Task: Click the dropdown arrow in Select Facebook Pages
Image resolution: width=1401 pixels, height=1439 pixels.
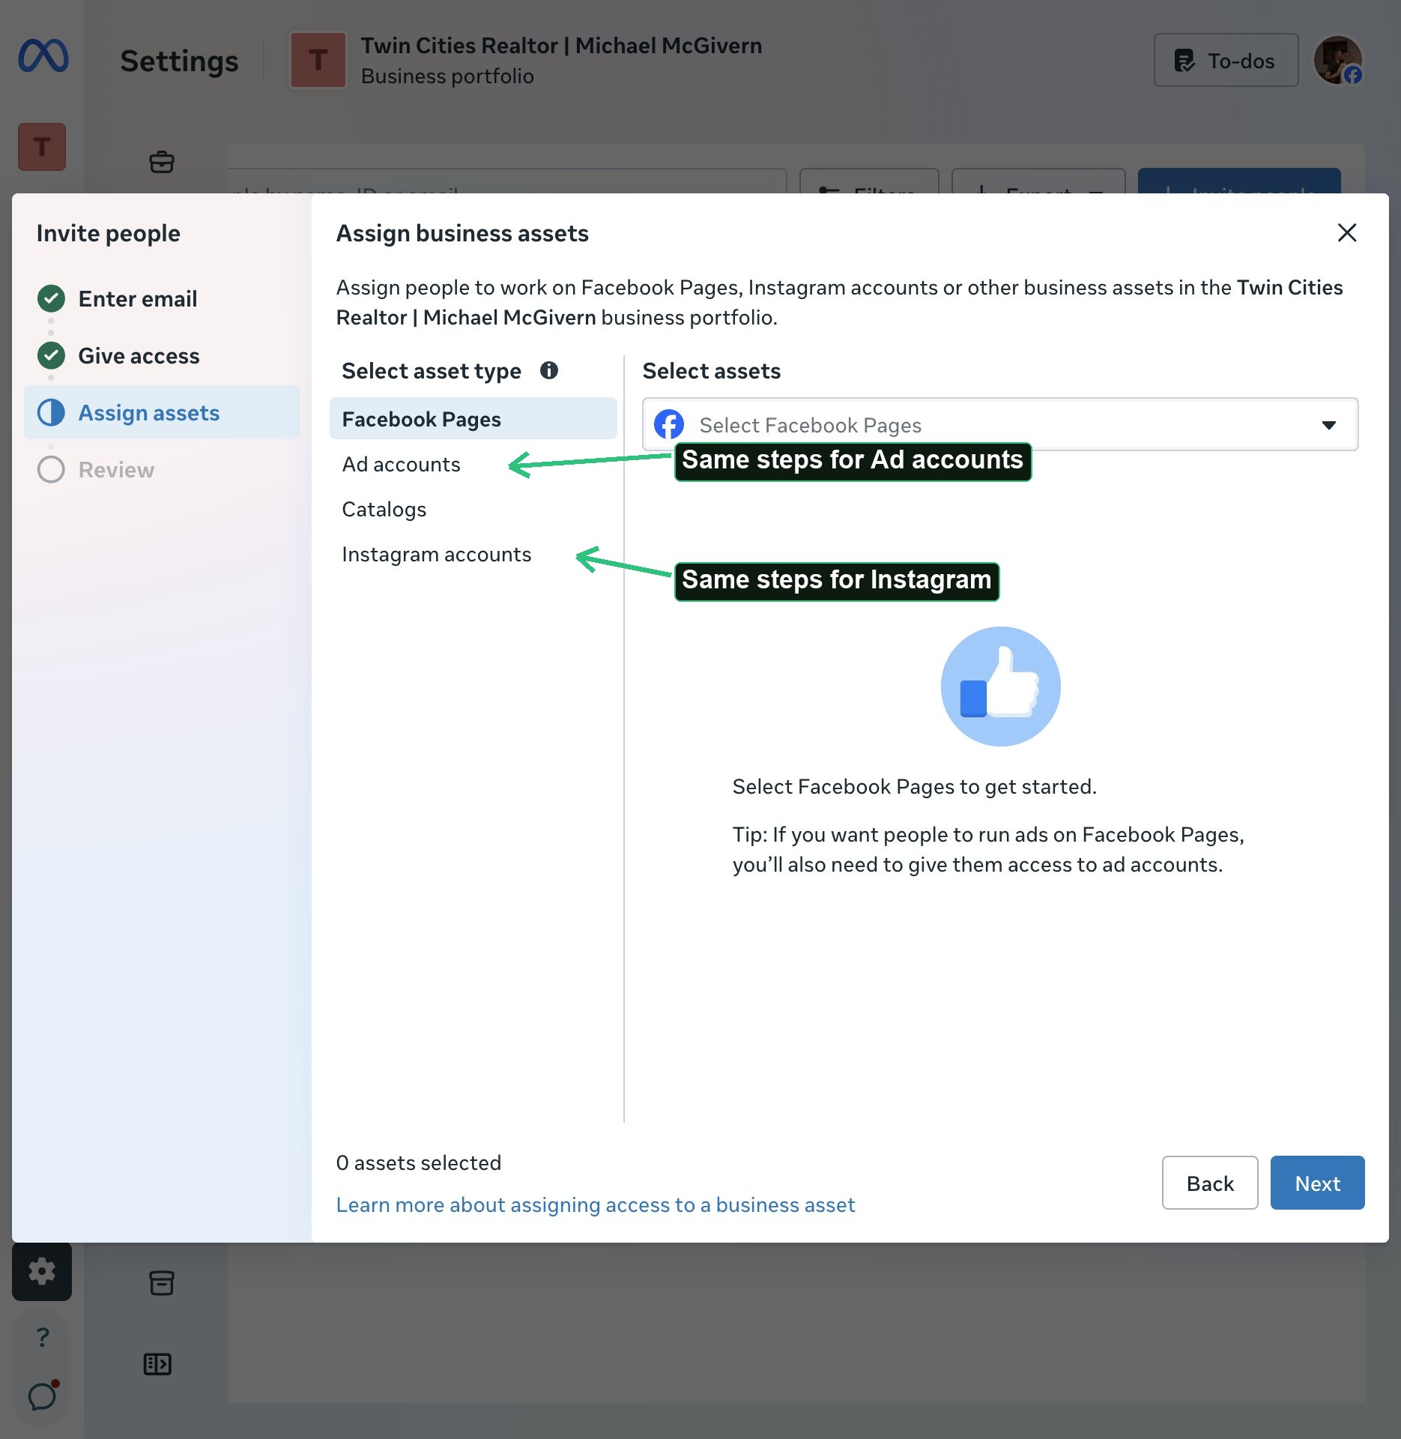Action: (x=1329, y=425)
